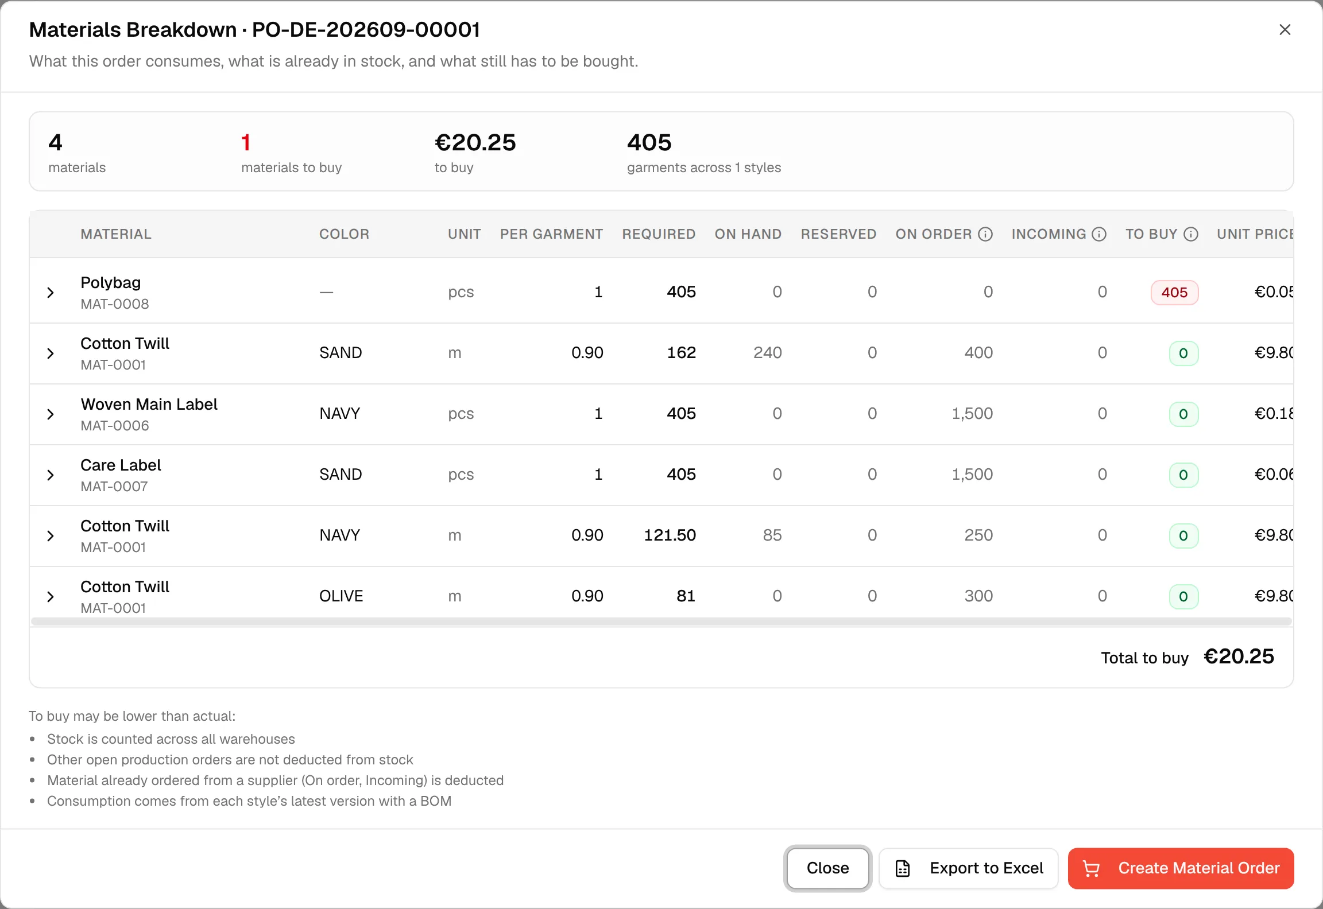The width and height of the screenshot is (1323, 909).
Task: Click the OLIVE color cell
Action: point(341,596)
